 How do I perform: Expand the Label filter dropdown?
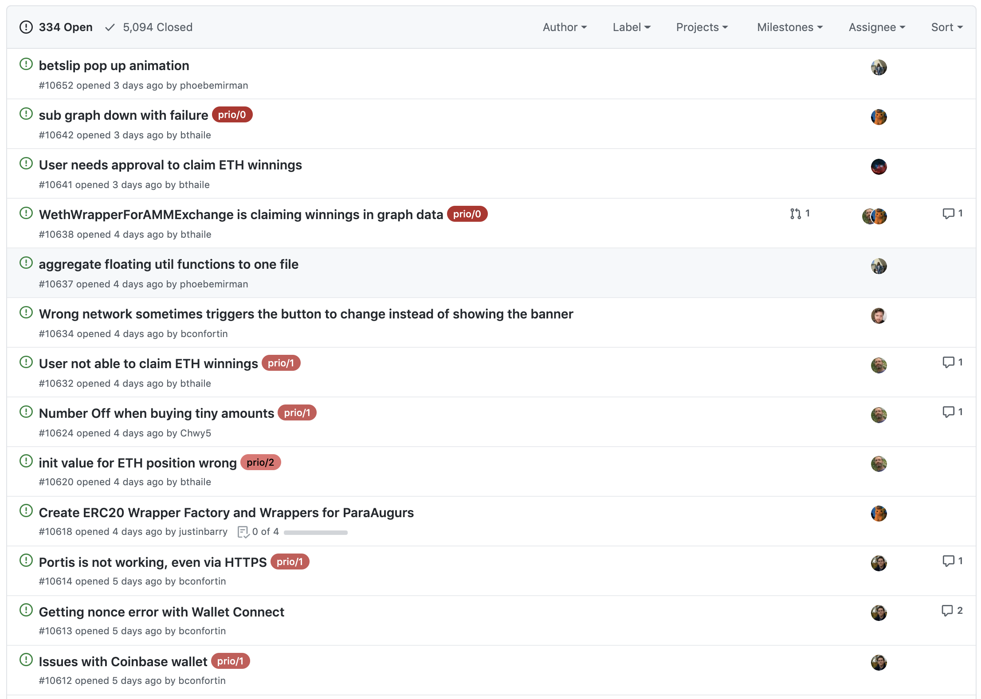pyautogui.click(x=631, y=27)
